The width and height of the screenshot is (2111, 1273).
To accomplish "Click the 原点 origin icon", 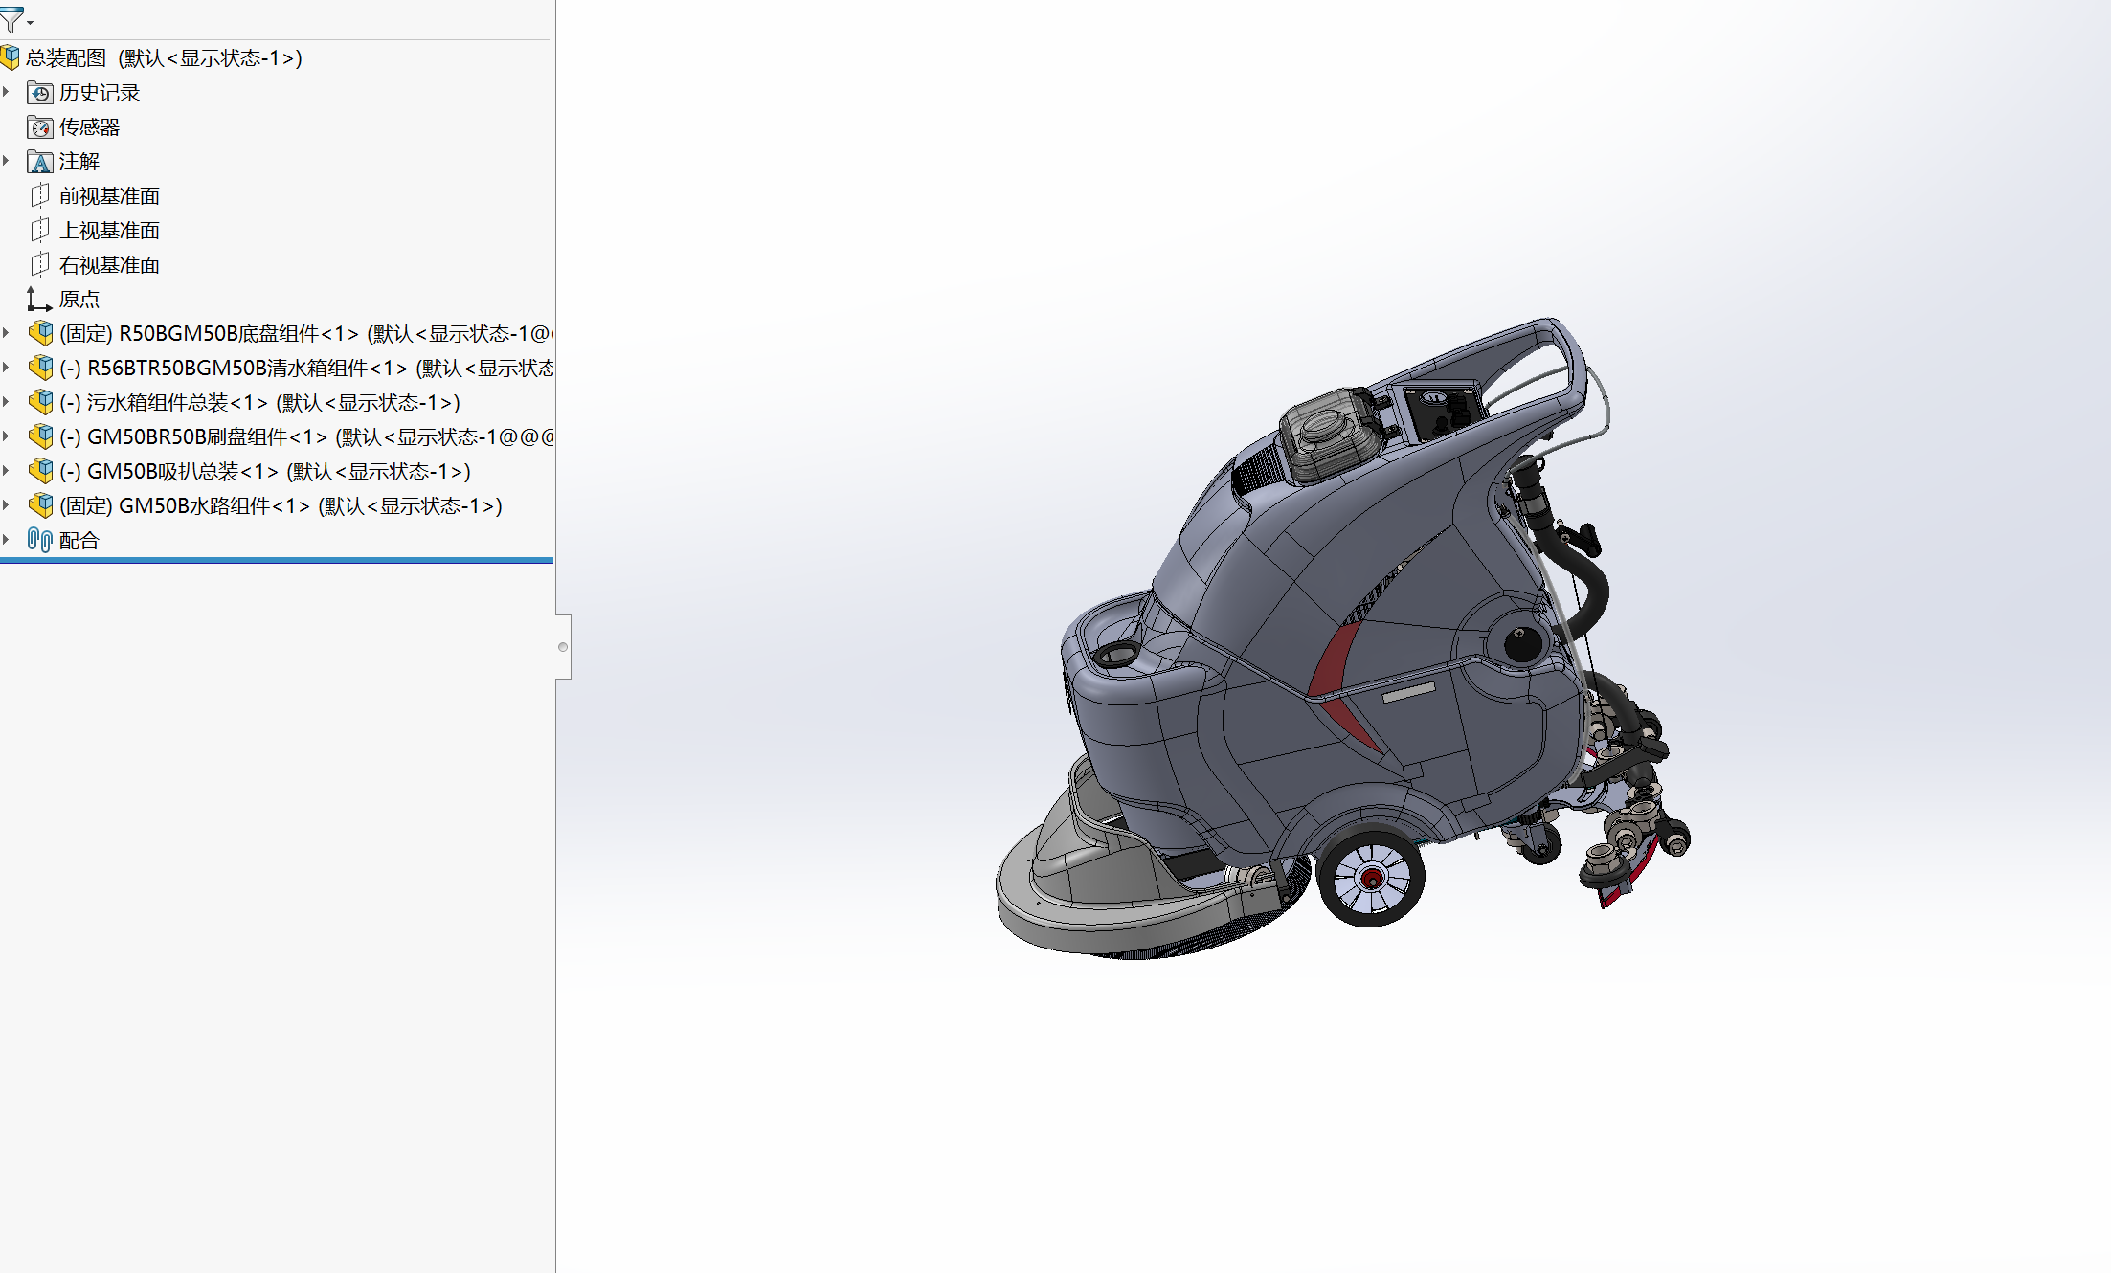I will coord(38,300).
